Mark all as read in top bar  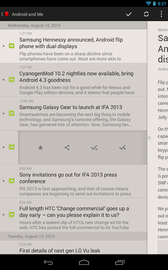[129, 14]
